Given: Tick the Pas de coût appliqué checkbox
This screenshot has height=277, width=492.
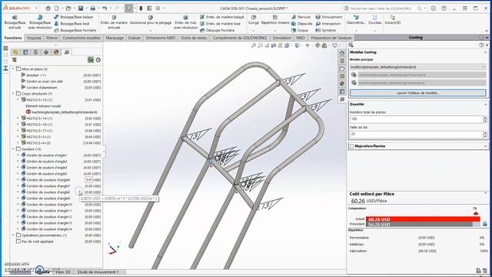Looking at the screenshot, I should [18, 241].
